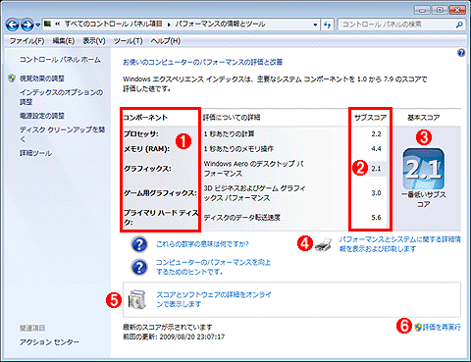Click the shield icon beside 視覚効果の調整
The image size is (471, 362).
[12, 78]
